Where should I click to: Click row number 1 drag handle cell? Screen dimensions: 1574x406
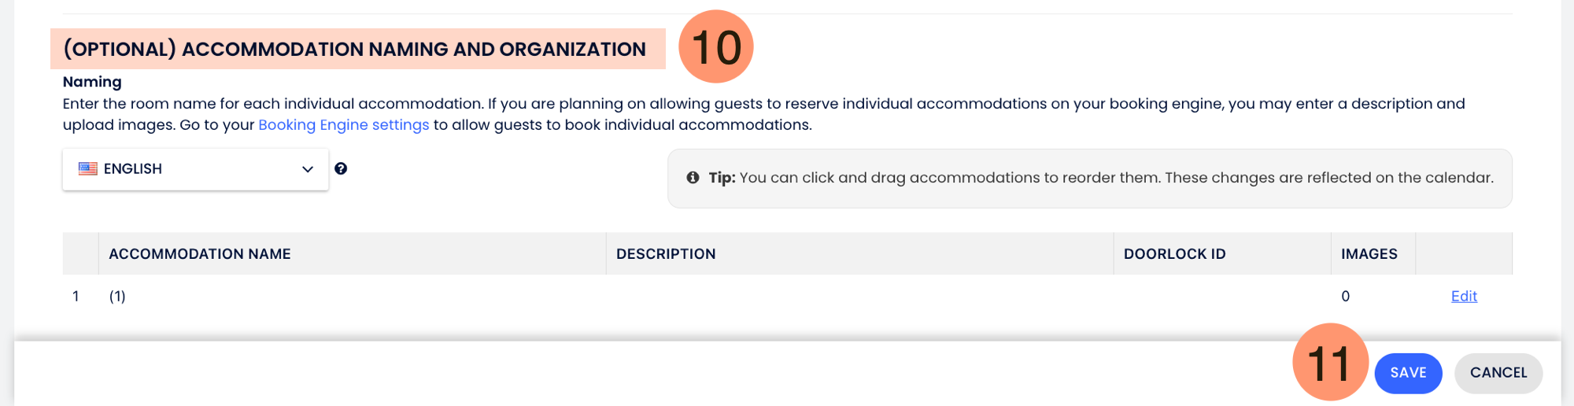click(76, 297)
